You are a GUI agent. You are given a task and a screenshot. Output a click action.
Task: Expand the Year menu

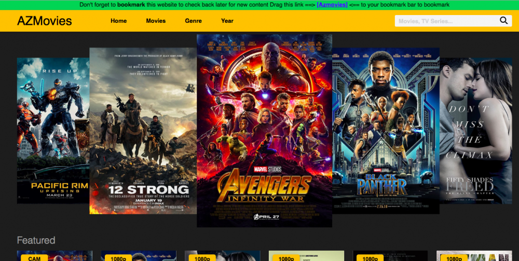pos(227,21)
